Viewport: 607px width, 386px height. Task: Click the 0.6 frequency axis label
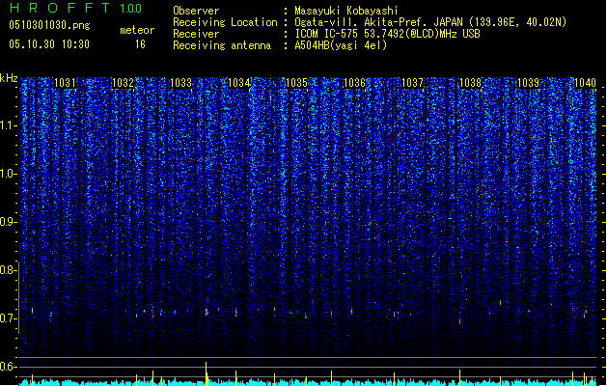8,367
